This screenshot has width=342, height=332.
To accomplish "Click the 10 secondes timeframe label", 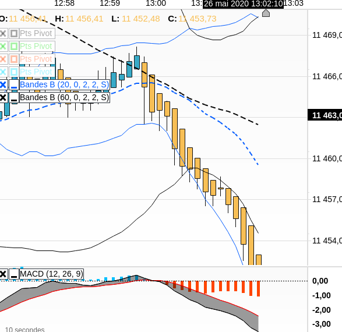I will pos(25,329).
